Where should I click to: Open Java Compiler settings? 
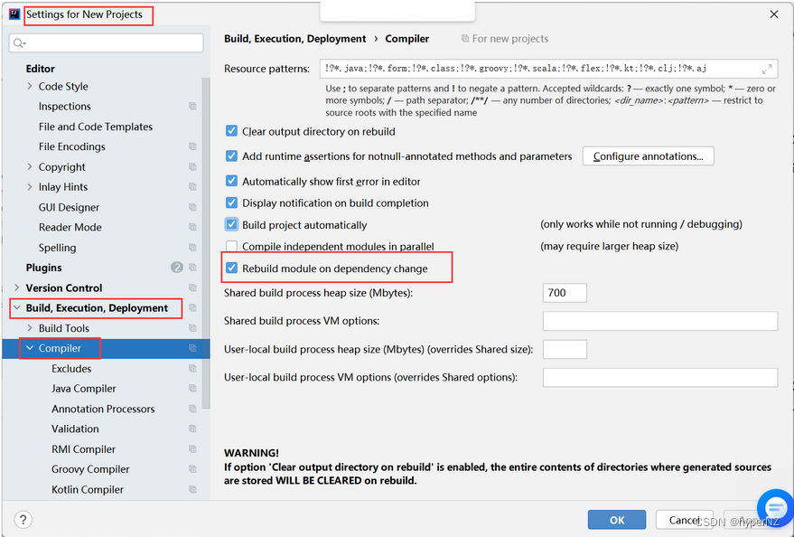click(83, 389)
